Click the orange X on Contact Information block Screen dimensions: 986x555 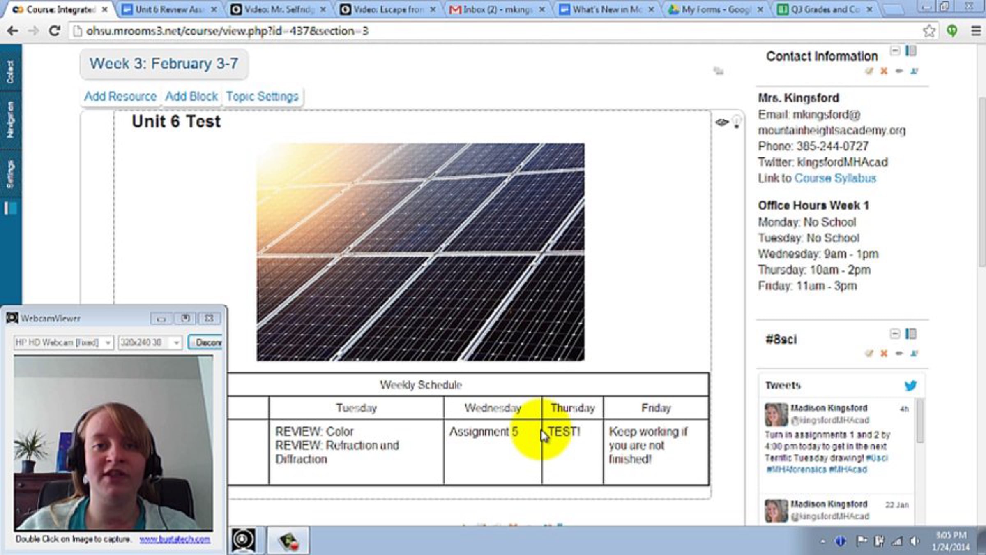[x=884, y=71]
